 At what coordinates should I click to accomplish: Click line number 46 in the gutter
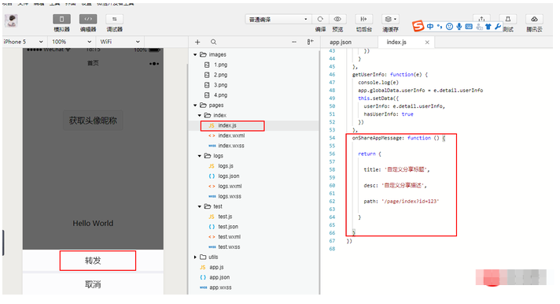point(332,75)
